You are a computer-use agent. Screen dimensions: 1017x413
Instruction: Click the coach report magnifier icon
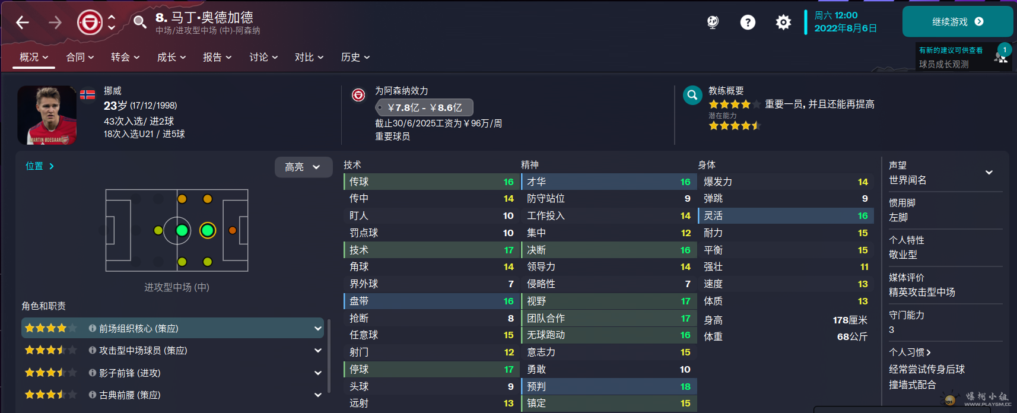[x=692, y=95]
